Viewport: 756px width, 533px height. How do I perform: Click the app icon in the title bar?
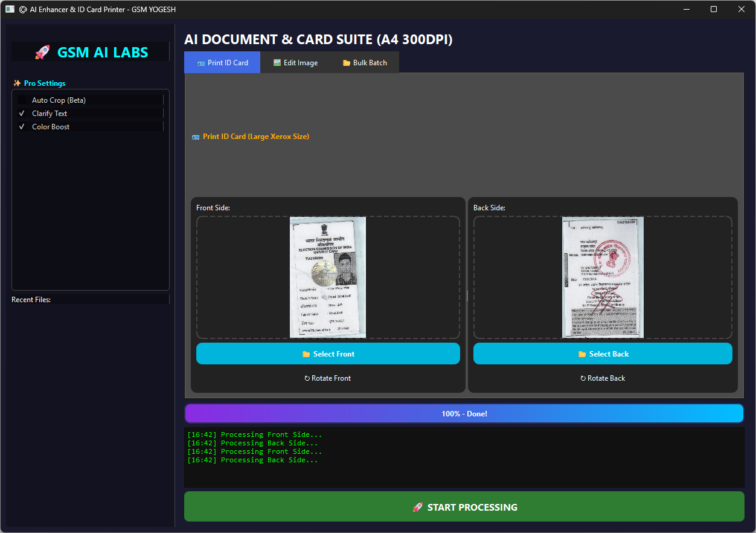coord(10,9)
